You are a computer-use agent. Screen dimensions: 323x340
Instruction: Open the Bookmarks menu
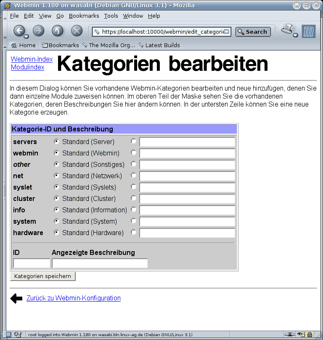click(84, 16)
